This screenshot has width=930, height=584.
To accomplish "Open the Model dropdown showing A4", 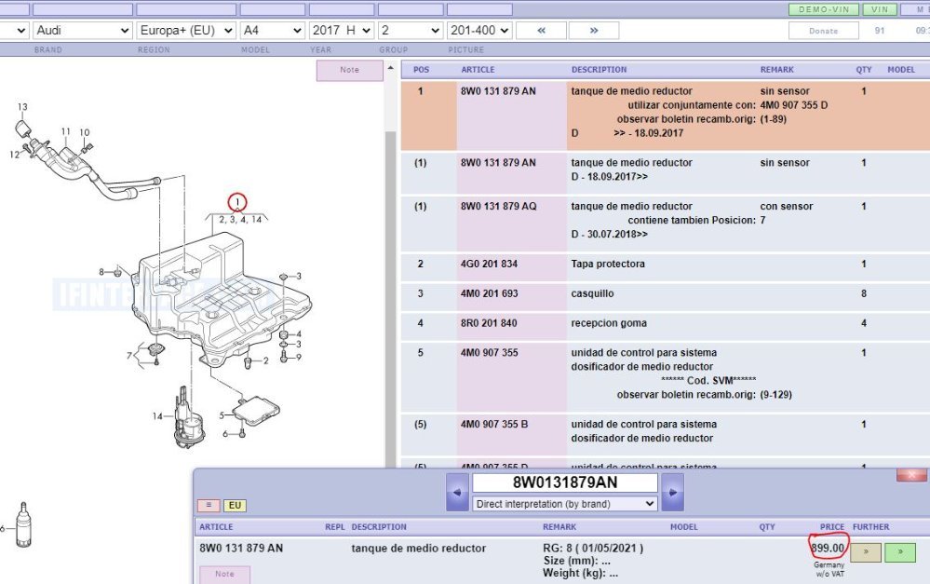I will coord(272,30).
